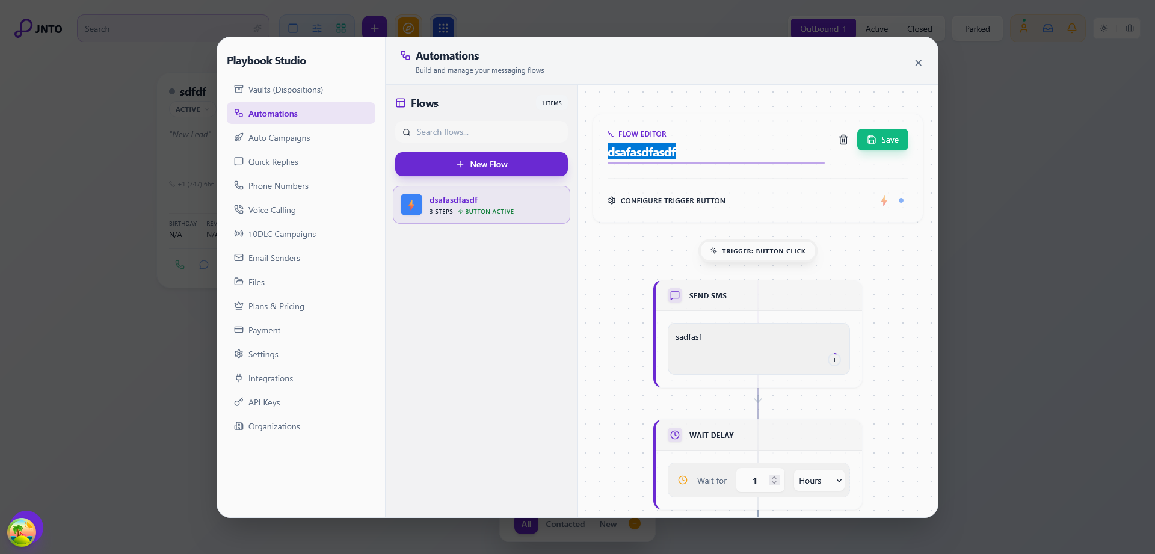Click the API Keys key icon
Viewport: 1155px width, 554px height.
(239, 402)
